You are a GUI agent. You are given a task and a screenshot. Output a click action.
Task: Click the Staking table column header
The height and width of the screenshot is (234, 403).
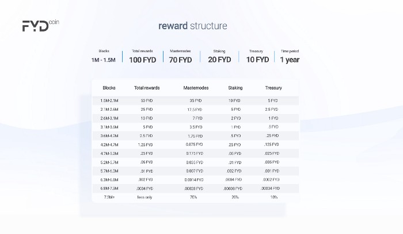pyautogui.click(x=235, y=88)
